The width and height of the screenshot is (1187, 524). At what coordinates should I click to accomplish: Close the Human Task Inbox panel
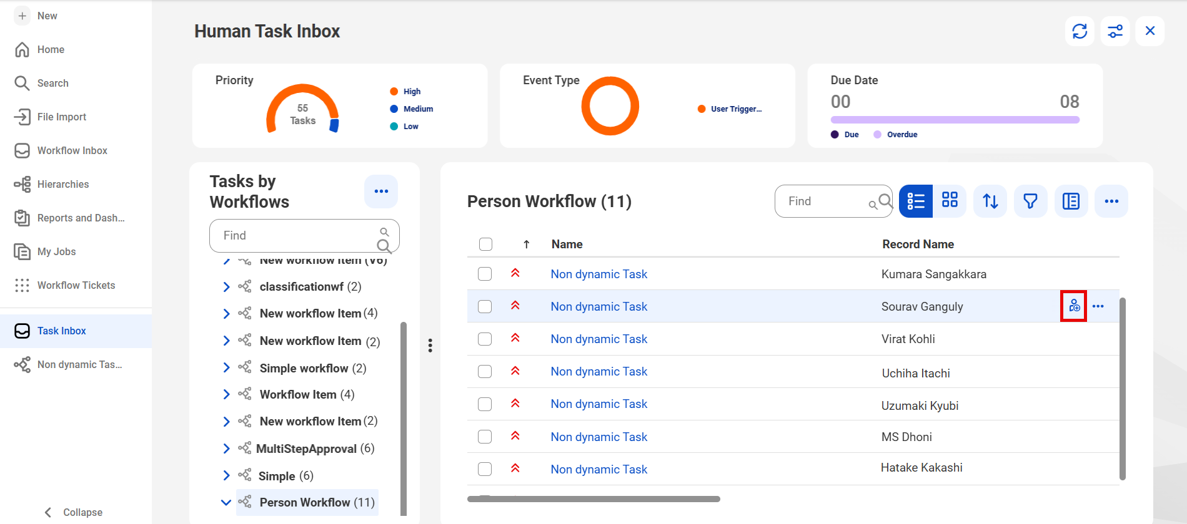1150,31
